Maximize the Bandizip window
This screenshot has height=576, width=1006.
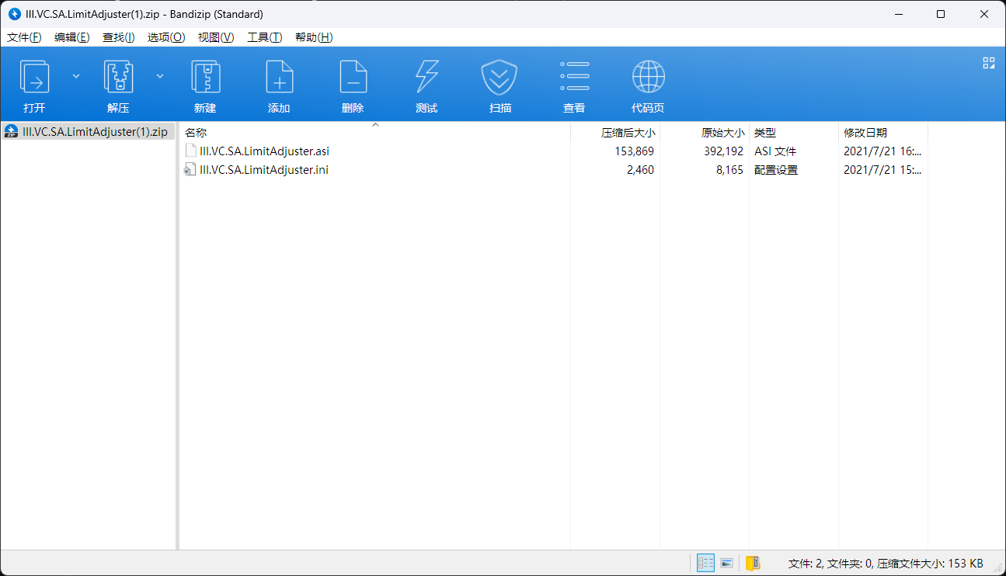pos(941,14)
